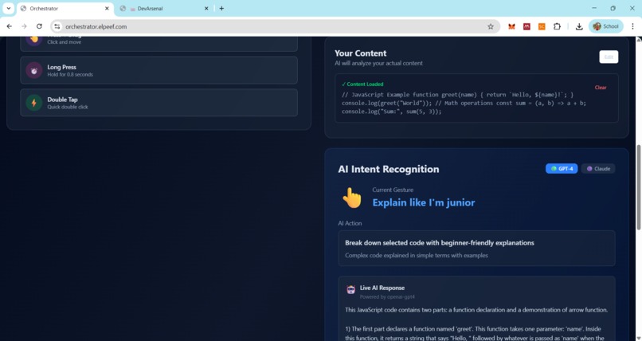Open site information icon in address bar
This screenshot has width=642, height=341.
(x=57, y=26)
